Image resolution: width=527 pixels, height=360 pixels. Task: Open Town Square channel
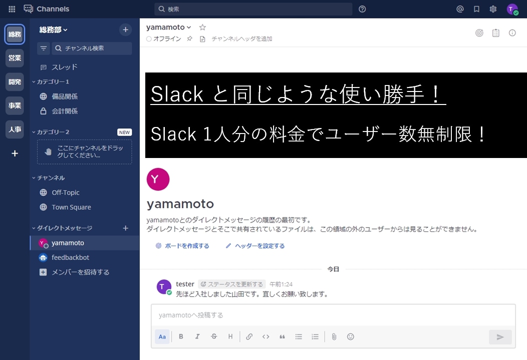click(85, 207)
